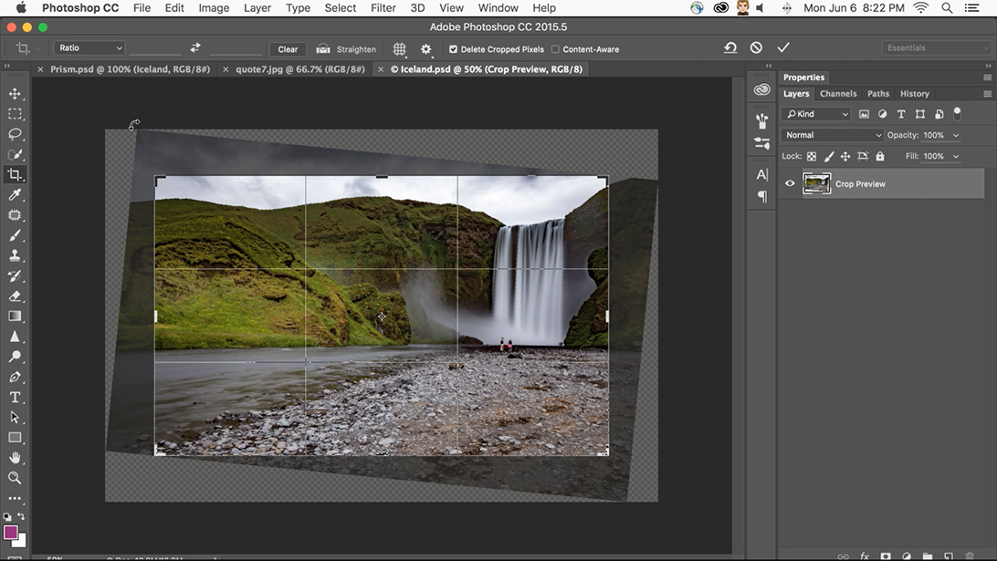The width and height of the screenshot is (997, 561).
Task: Reset the crop box rotation
Action: pos(730,47)
